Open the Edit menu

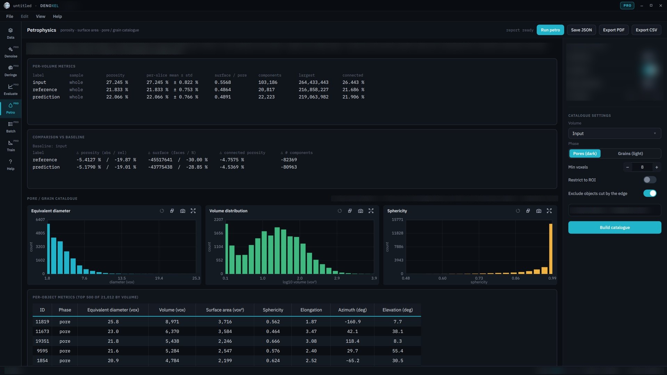(x=24, y=16)
